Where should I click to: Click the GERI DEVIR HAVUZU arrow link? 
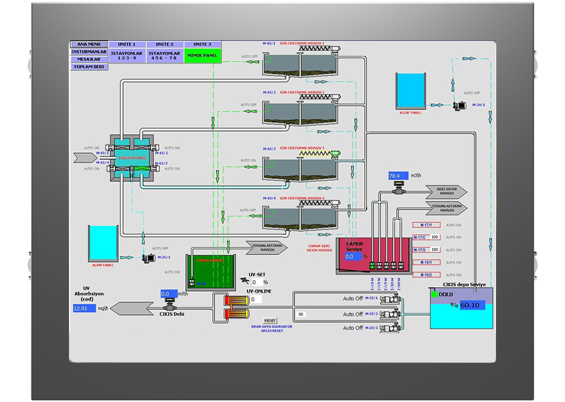tap(446, 192)
